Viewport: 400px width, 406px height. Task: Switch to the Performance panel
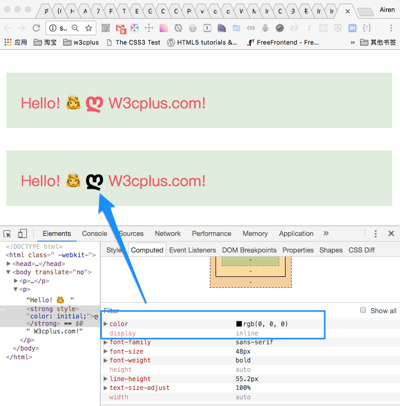(211, 233)
